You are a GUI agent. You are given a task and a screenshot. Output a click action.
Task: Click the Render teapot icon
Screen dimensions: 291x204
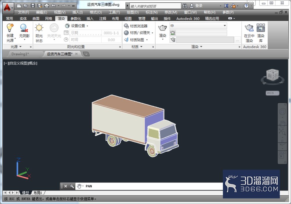162,28
